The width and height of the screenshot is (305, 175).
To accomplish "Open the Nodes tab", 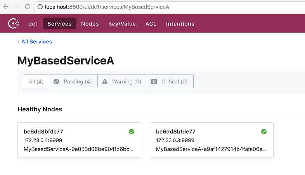I will [90, 24].
